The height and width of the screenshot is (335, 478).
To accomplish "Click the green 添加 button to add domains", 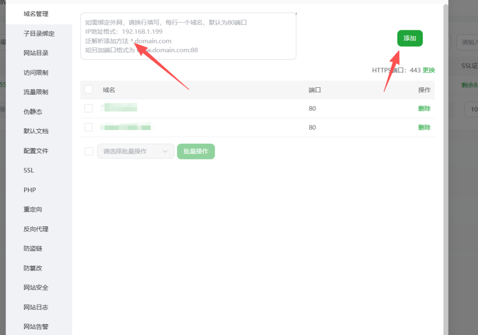I will tap(409, 38).
